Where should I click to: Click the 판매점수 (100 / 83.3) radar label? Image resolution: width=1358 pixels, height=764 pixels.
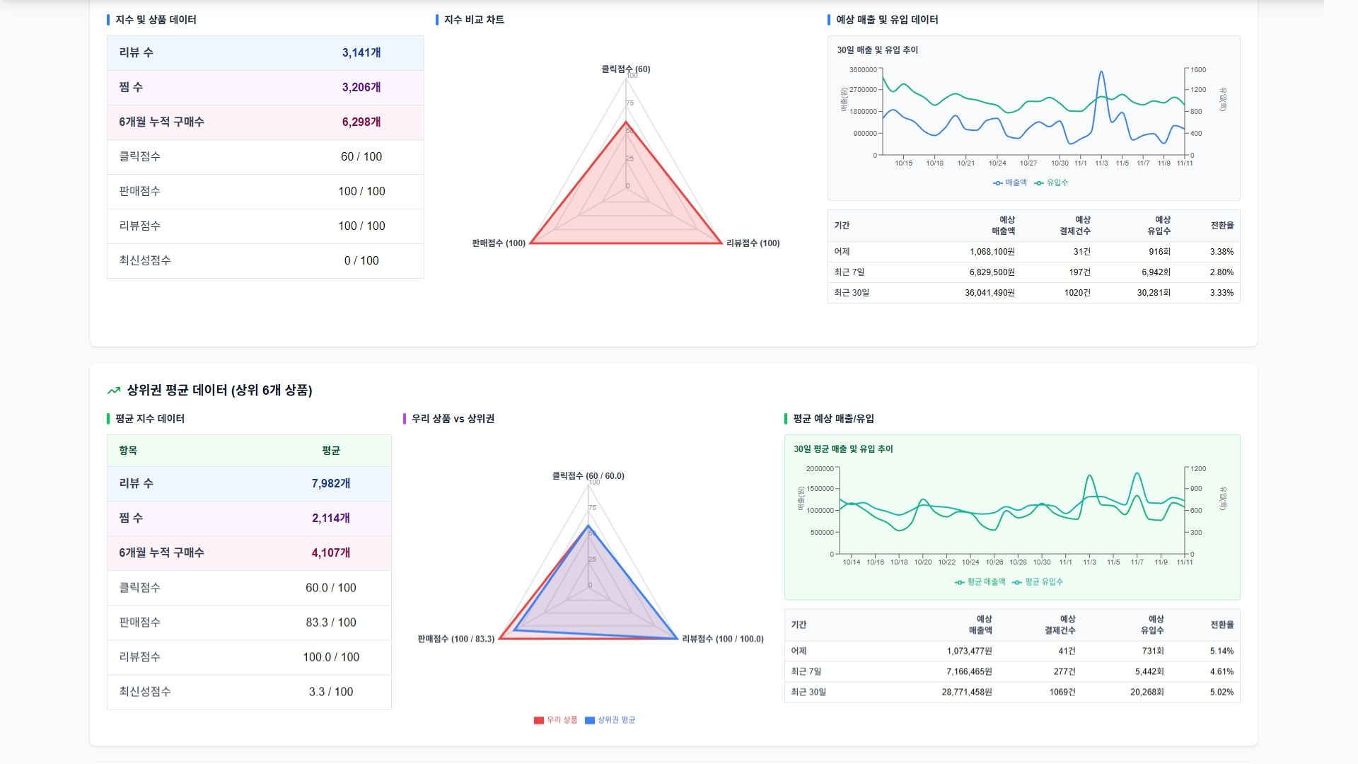pos(456,639)
